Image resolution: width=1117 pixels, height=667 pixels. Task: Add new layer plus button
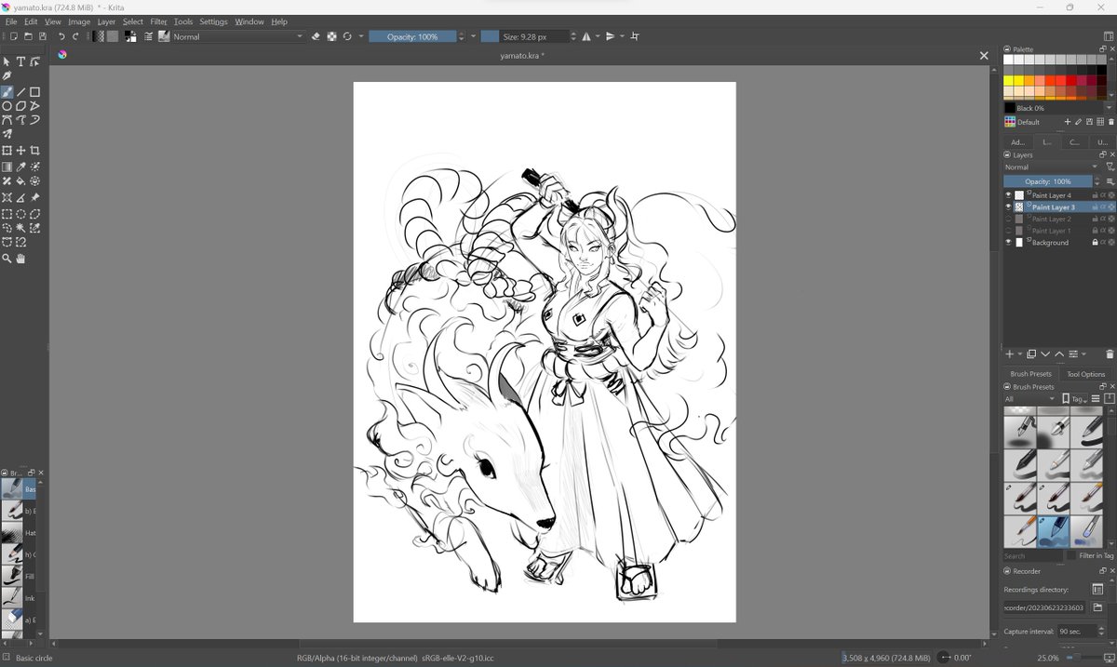pos(1010,354)
